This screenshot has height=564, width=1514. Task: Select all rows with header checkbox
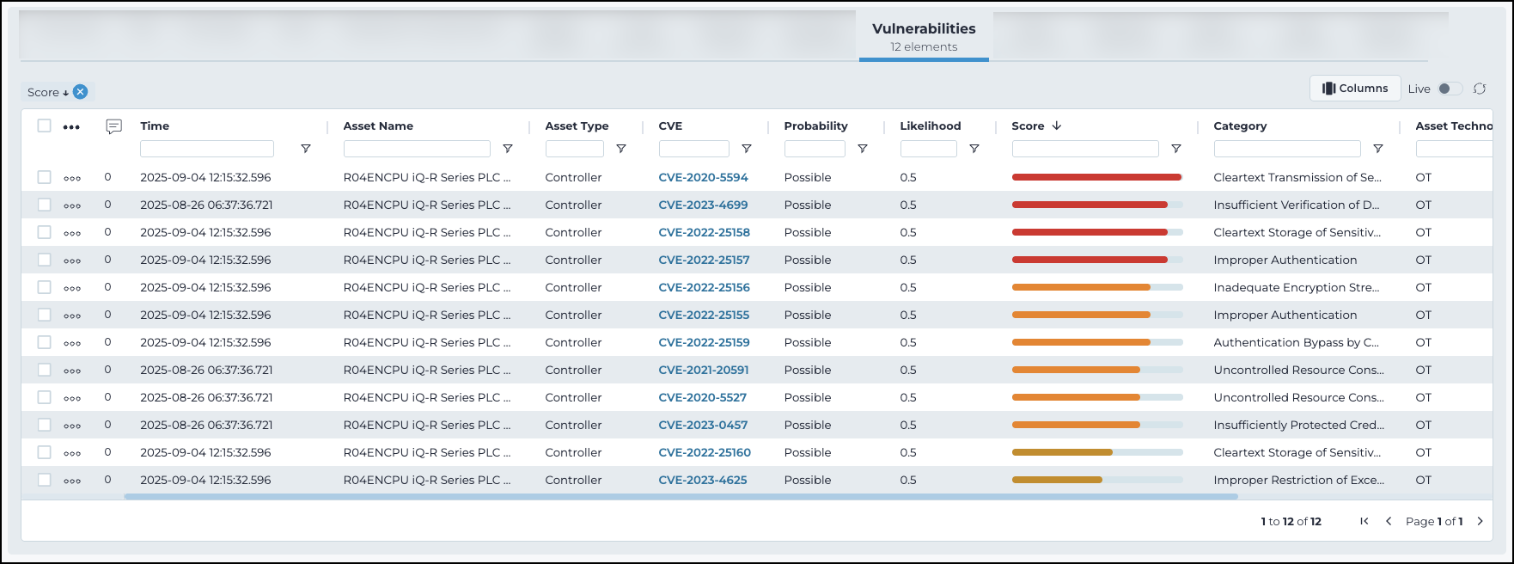click(45, 126)
